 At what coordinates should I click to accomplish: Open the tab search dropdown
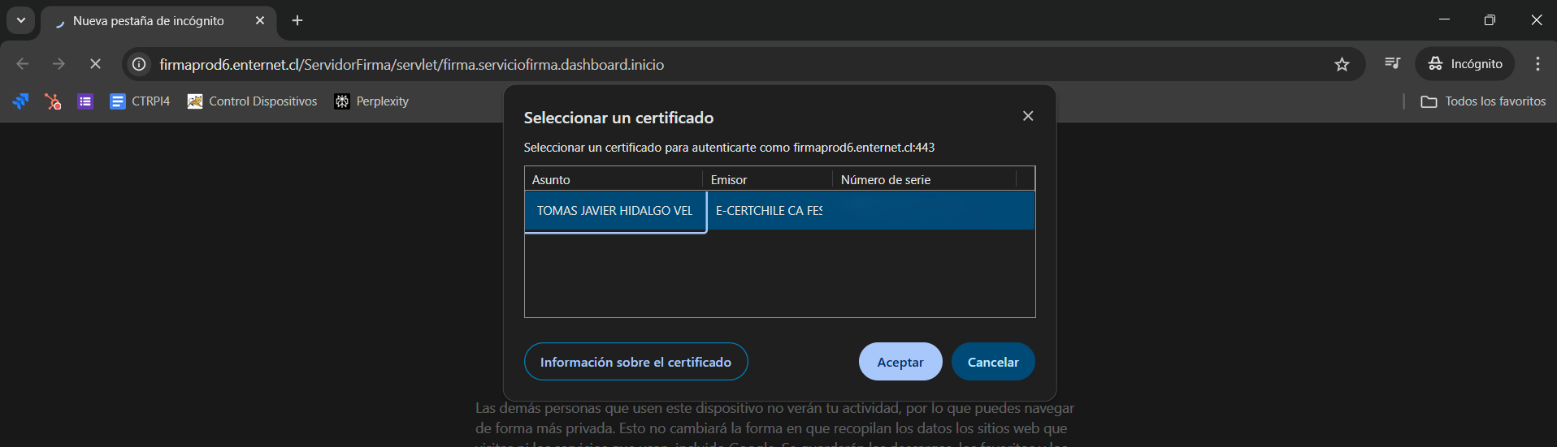(x=21, y=20)
